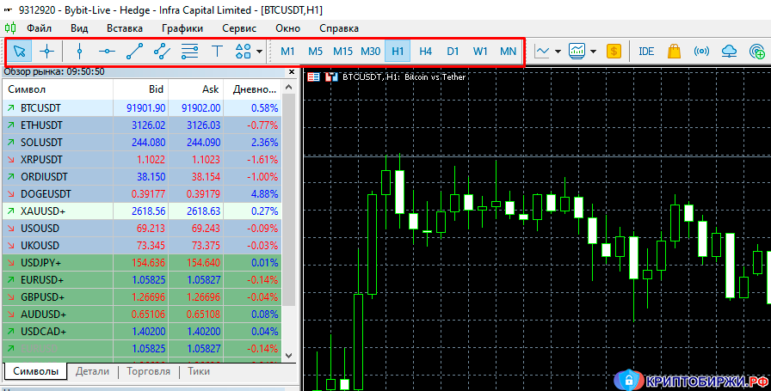Open the Окно menu

[287, 28]
